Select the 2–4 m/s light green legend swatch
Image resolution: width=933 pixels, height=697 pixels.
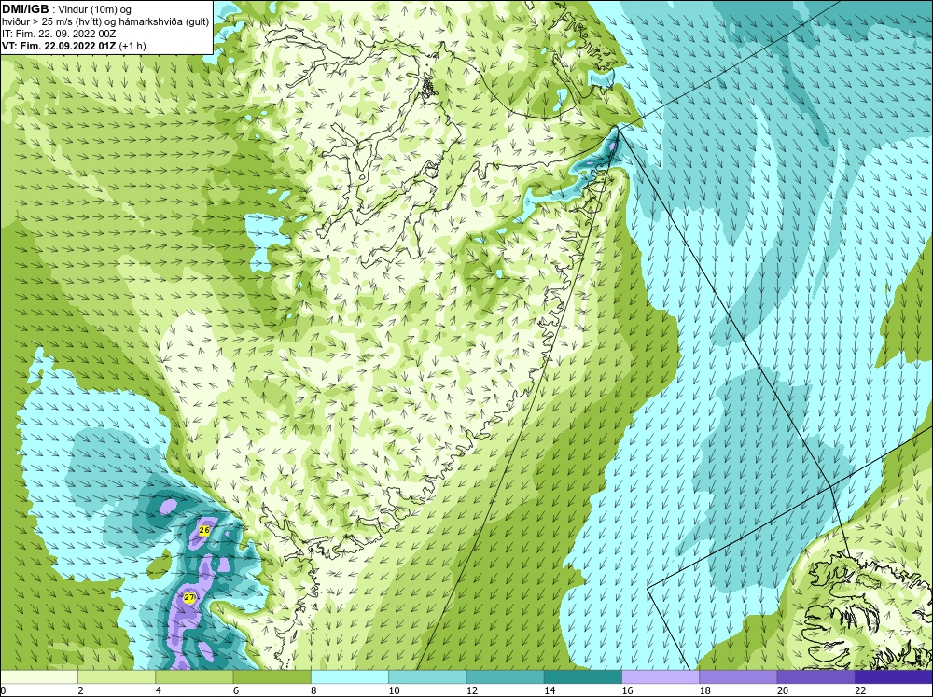click(117, 676)
